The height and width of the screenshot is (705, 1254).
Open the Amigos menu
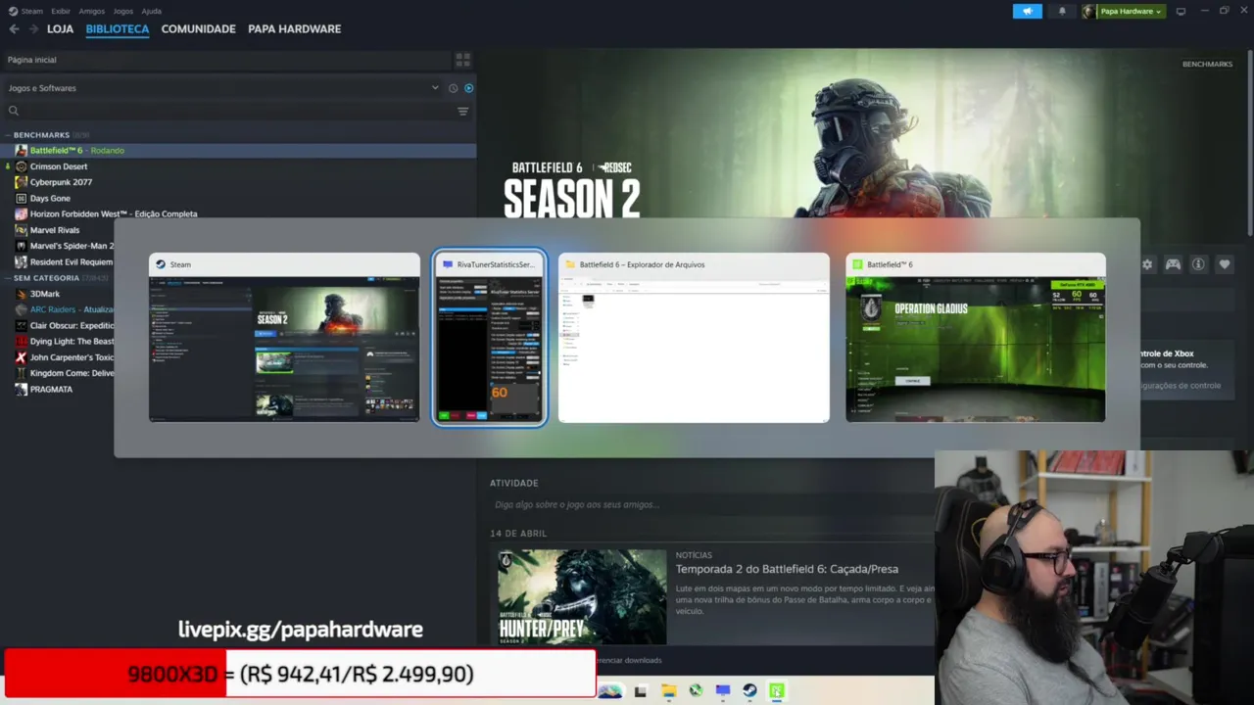pyautogui.click(x=92, y=11)
